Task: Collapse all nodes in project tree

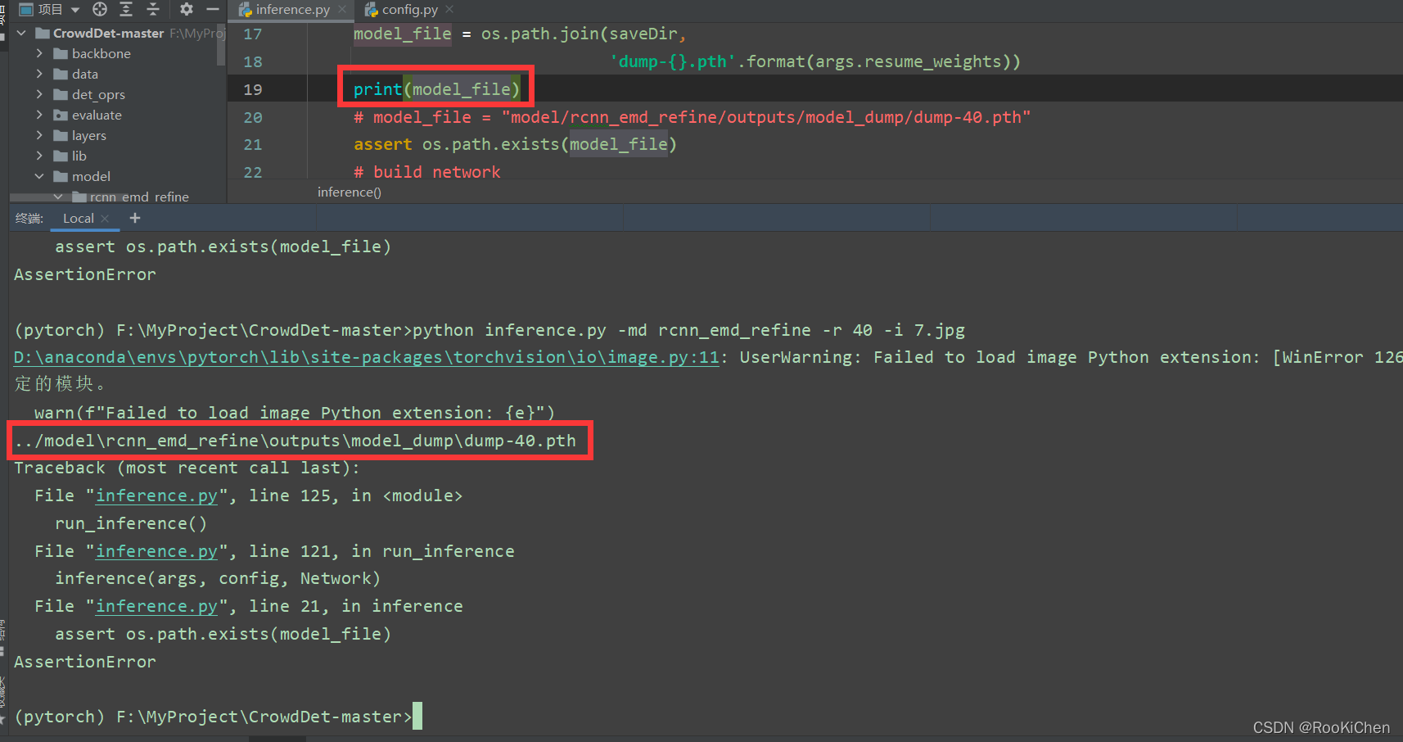Action: tap(153, 9)
